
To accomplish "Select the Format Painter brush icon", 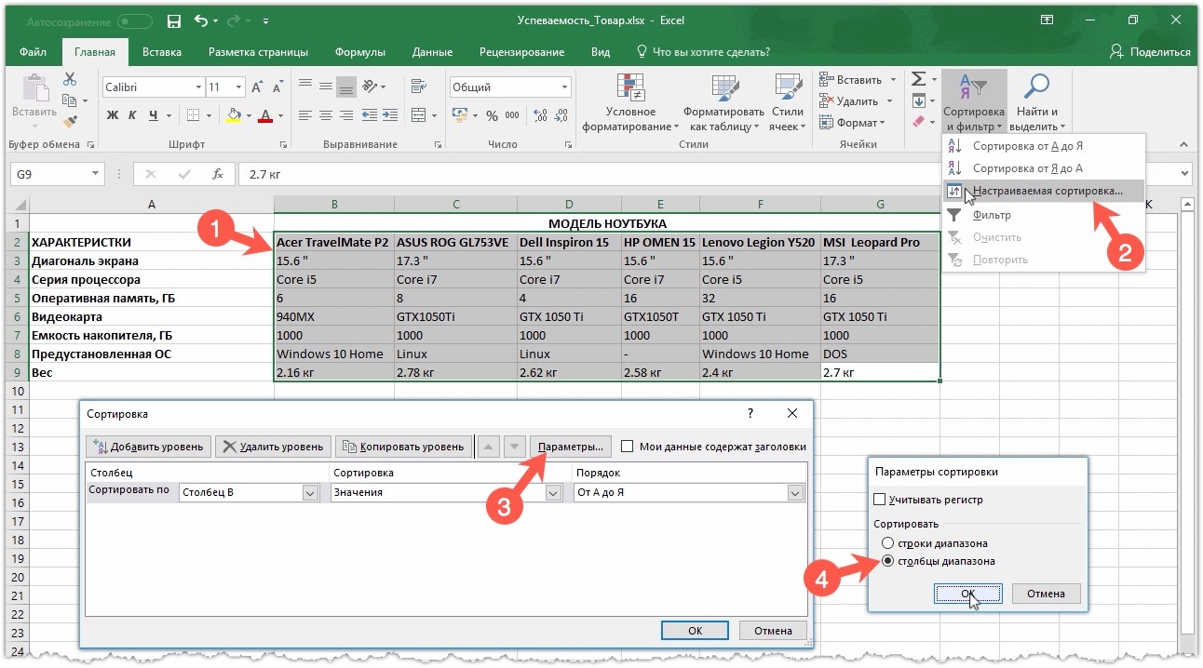I will point(70,121).
